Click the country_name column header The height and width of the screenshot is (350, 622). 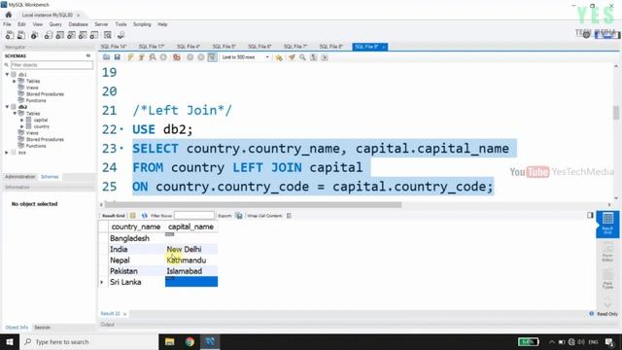tap(136, 227)
